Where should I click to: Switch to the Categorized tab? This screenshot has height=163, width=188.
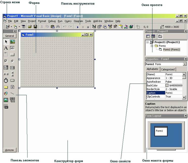[x=168, y=69]
